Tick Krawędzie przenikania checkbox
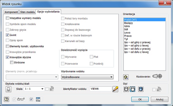The width and height of the screenshot is (173, 106). 7,52
